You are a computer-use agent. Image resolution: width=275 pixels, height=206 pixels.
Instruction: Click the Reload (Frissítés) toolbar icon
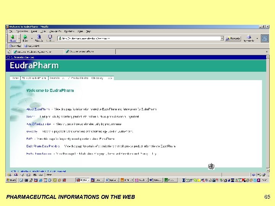tap(39, 37)
